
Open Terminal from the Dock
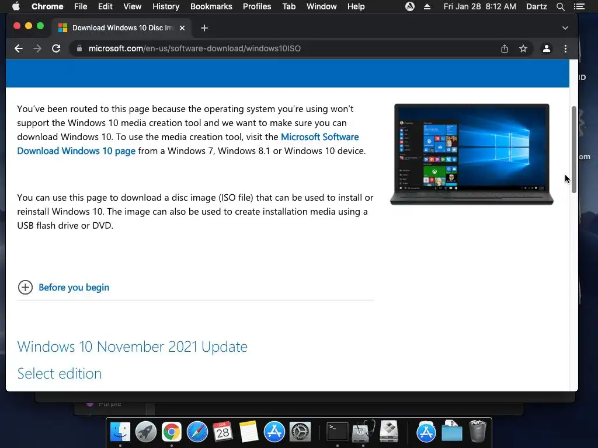pyautogui.click(x=338, y=432)
